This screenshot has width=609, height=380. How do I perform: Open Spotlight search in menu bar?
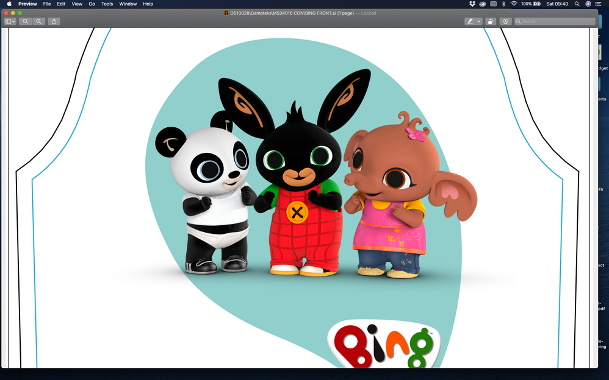pos(577,4)
